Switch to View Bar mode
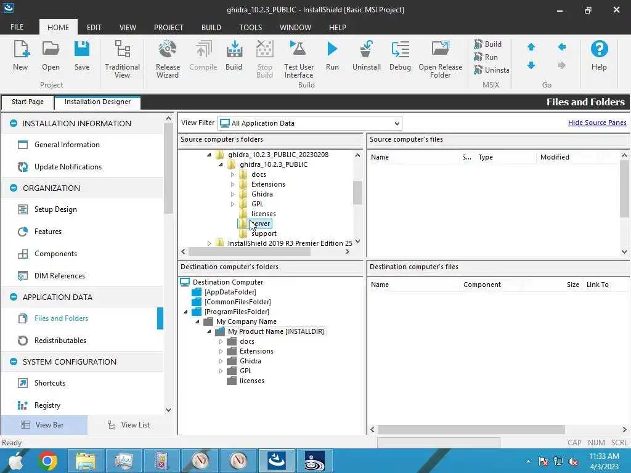This screenshot has height=473, width=631. [44, 425]
